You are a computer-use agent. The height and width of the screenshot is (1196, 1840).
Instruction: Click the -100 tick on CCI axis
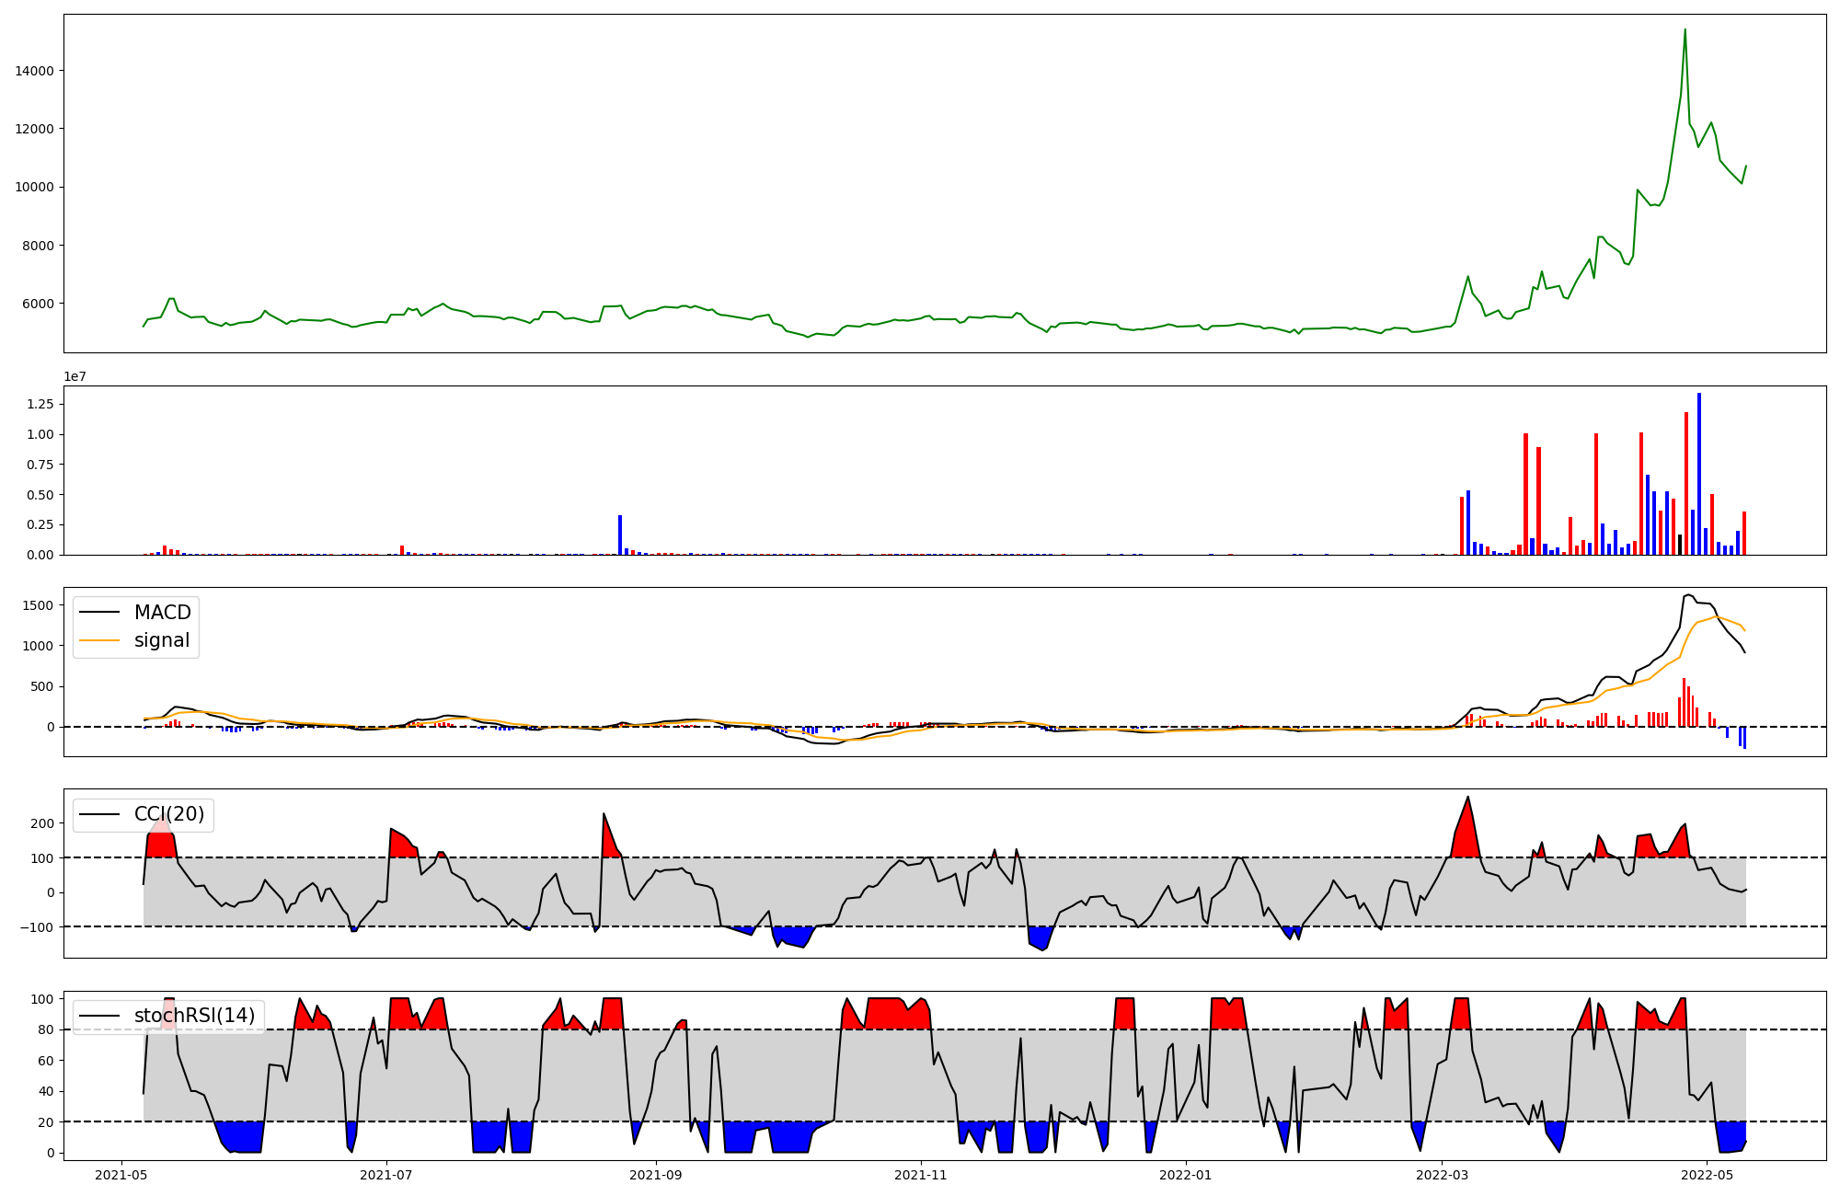(x=37, y=927)
